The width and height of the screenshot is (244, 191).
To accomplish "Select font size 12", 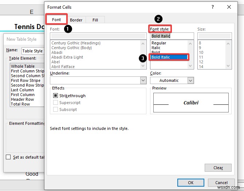I will tap(201, 62).
